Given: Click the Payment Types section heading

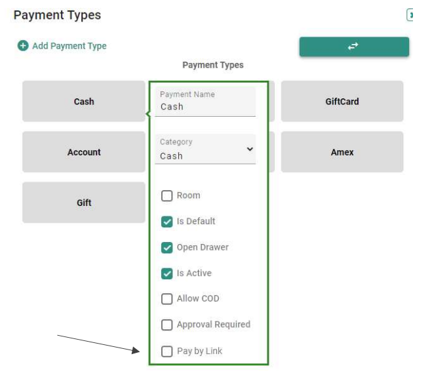Looking at the screenshot, I should pos(213,65).
